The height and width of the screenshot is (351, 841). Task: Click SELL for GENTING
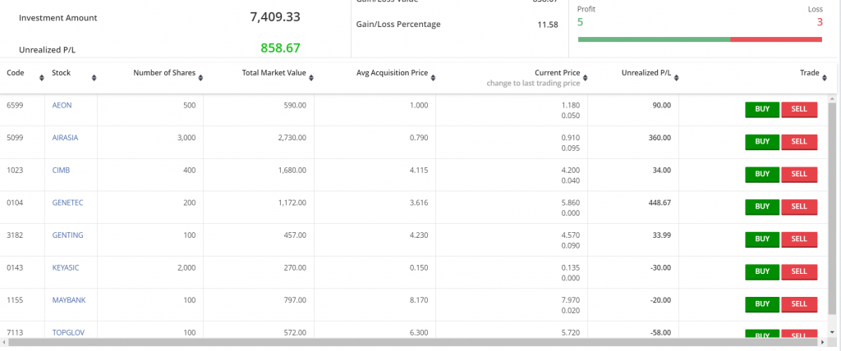(799, 239)
